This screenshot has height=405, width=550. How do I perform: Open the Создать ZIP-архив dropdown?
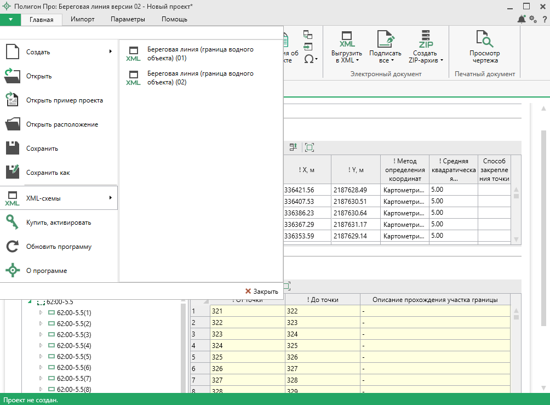[x=425, y=56]
